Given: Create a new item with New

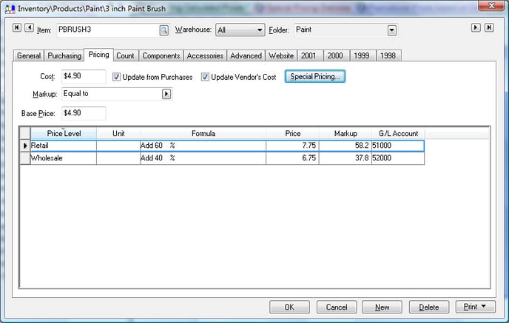Looking at the screenshot, I should [382, 307].
